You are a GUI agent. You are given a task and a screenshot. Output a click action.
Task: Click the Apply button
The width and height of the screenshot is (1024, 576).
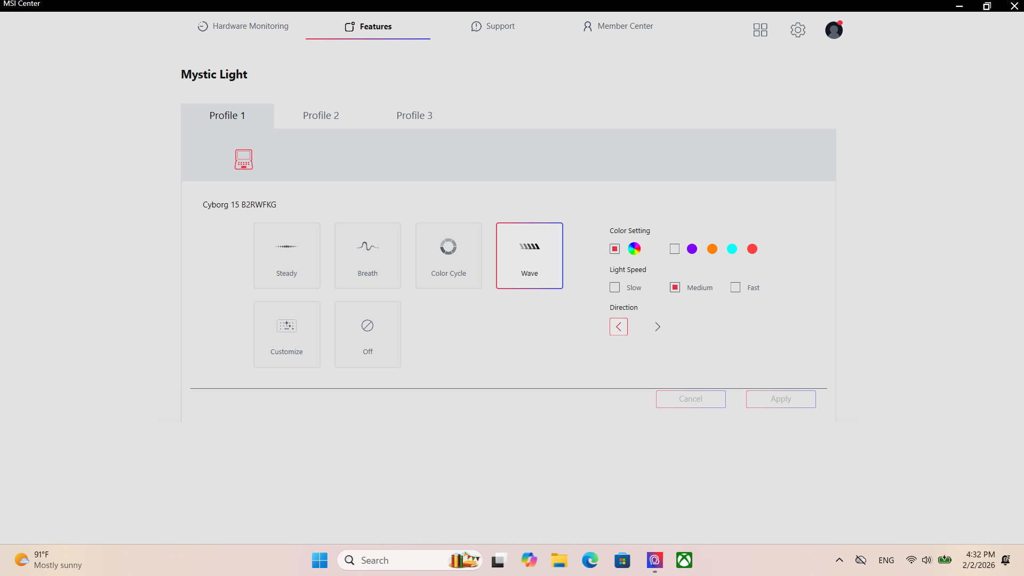point(780,399)
